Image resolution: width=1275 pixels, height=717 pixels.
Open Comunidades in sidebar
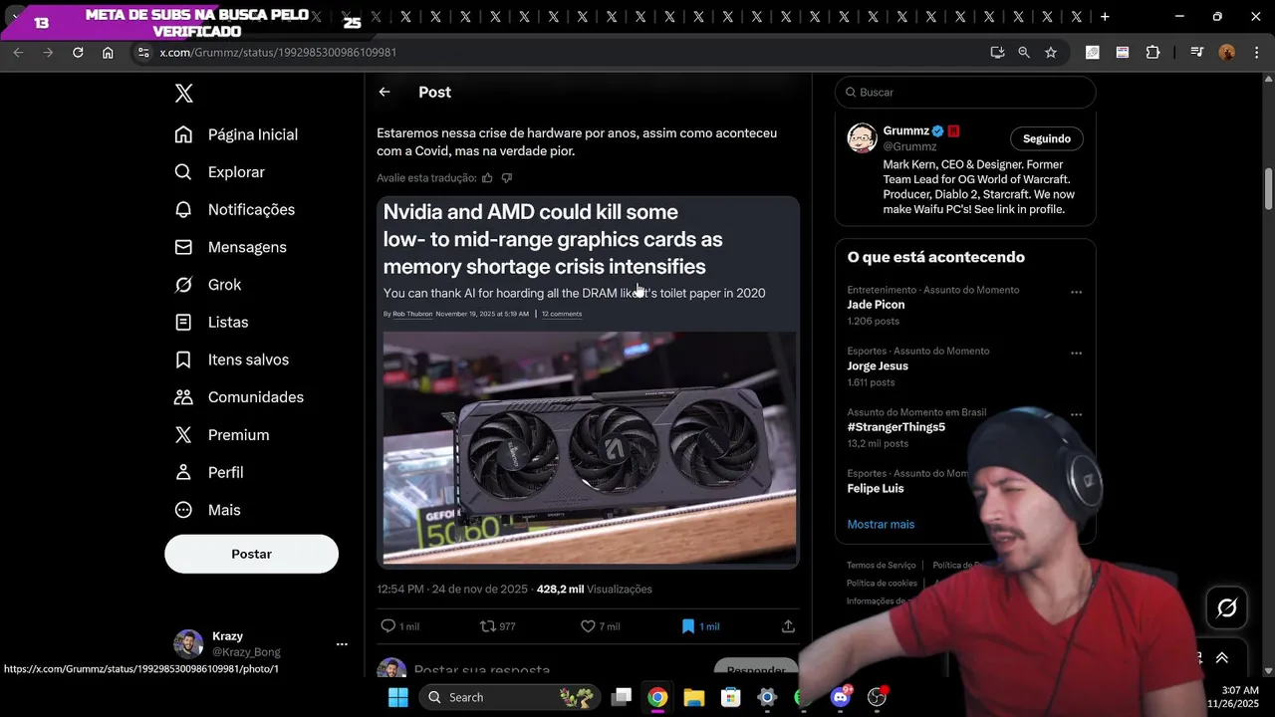coord(239,397)
